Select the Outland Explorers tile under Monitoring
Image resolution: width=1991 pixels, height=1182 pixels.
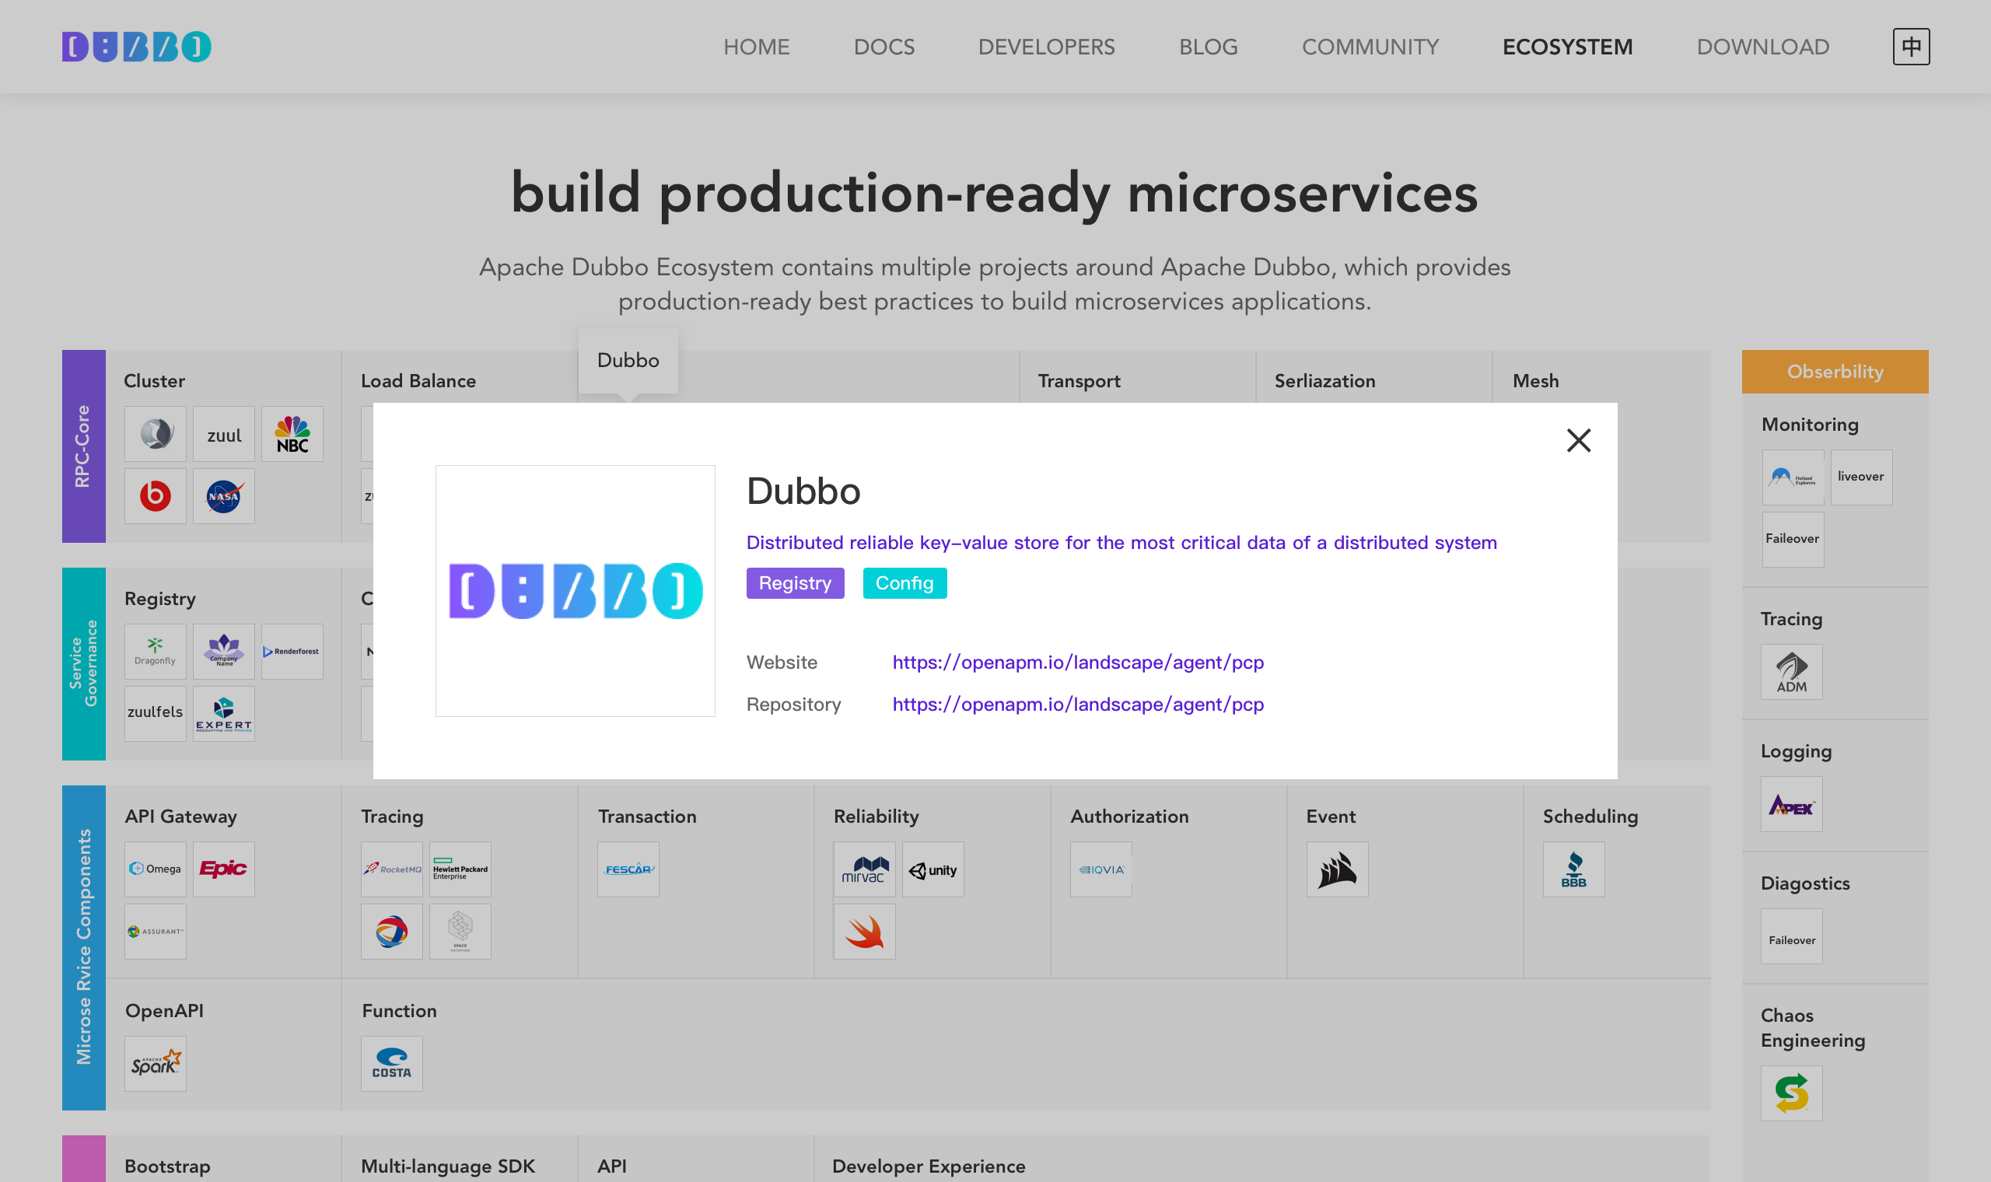click(1793, 477)
